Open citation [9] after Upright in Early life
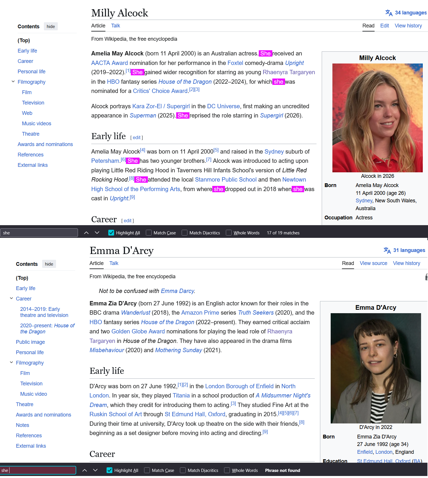Viewport: 428px width, 478px height. click(x=132, y=197)
